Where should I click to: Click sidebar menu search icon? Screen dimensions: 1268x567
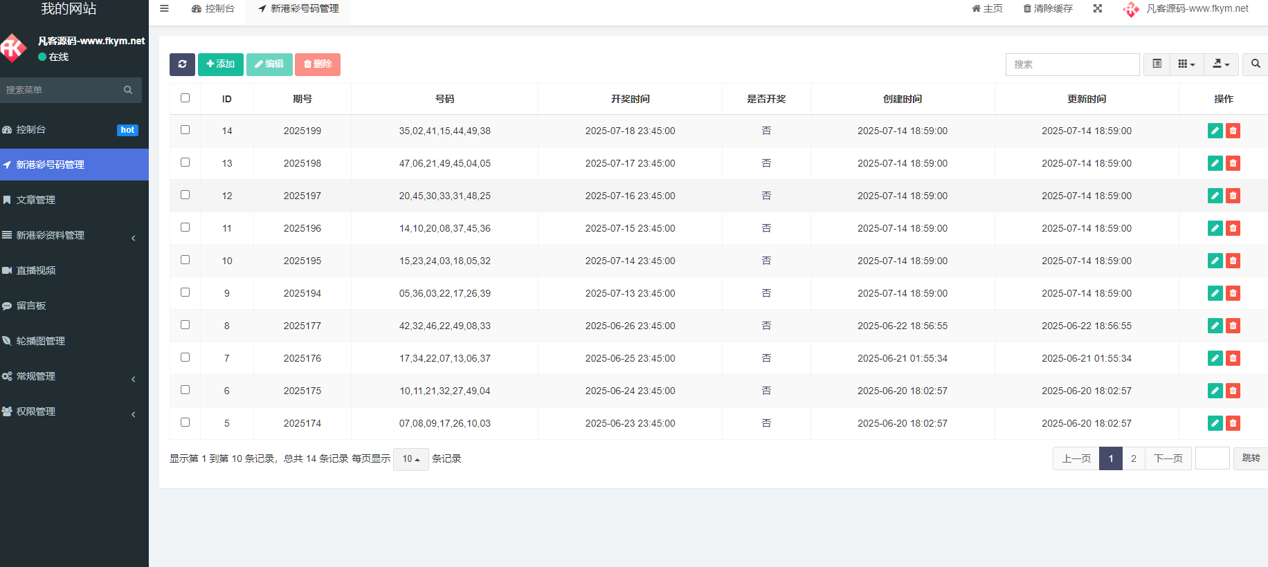[x=128, y=90]
